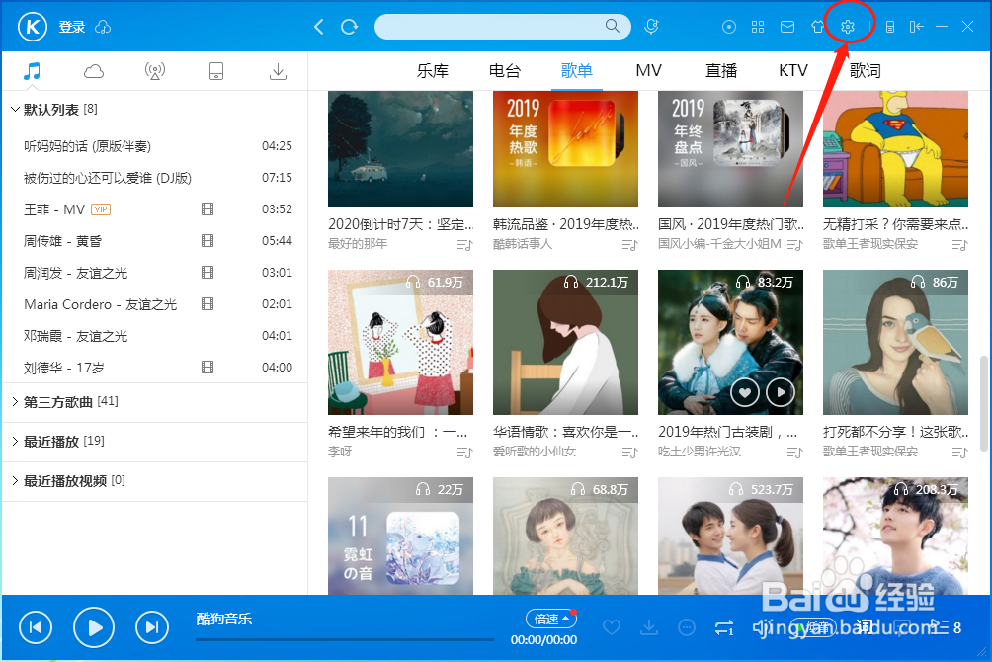The width and height of the screenshot is (992, 662).
Task: Open MV icon for 周润发 - 友谊之光
Action: coord(207,272)
